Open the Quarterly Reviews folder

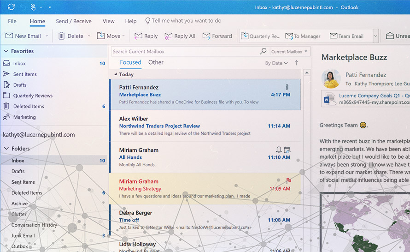[53, 96]
